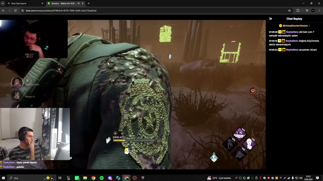This screenshot has height=181, width=323.
Task: Open Discord from the taskbar
Action: 110,178
